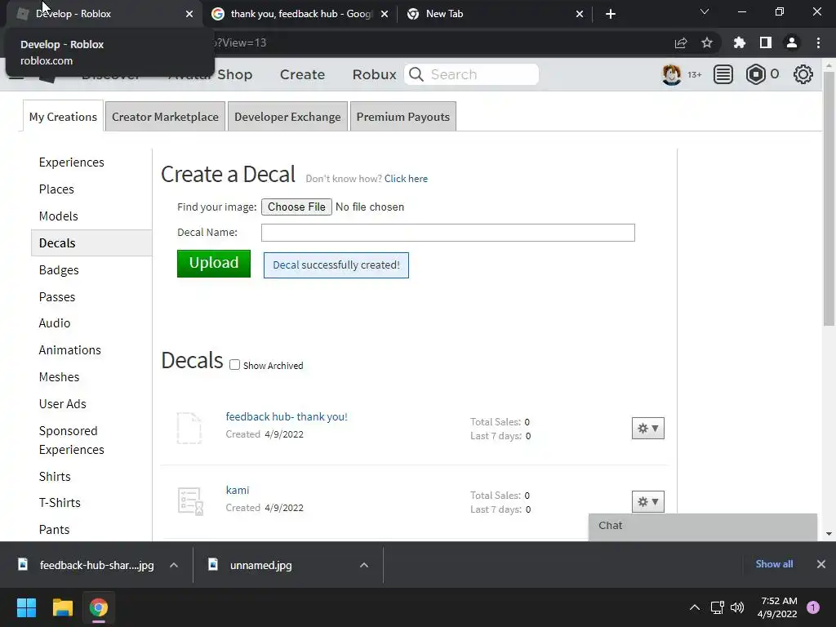Open Roblox settings gear icon
Viewport: 836px width, 627px height.
pos(803,74)
